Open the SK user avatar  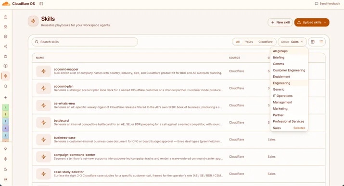coord(5,179)
